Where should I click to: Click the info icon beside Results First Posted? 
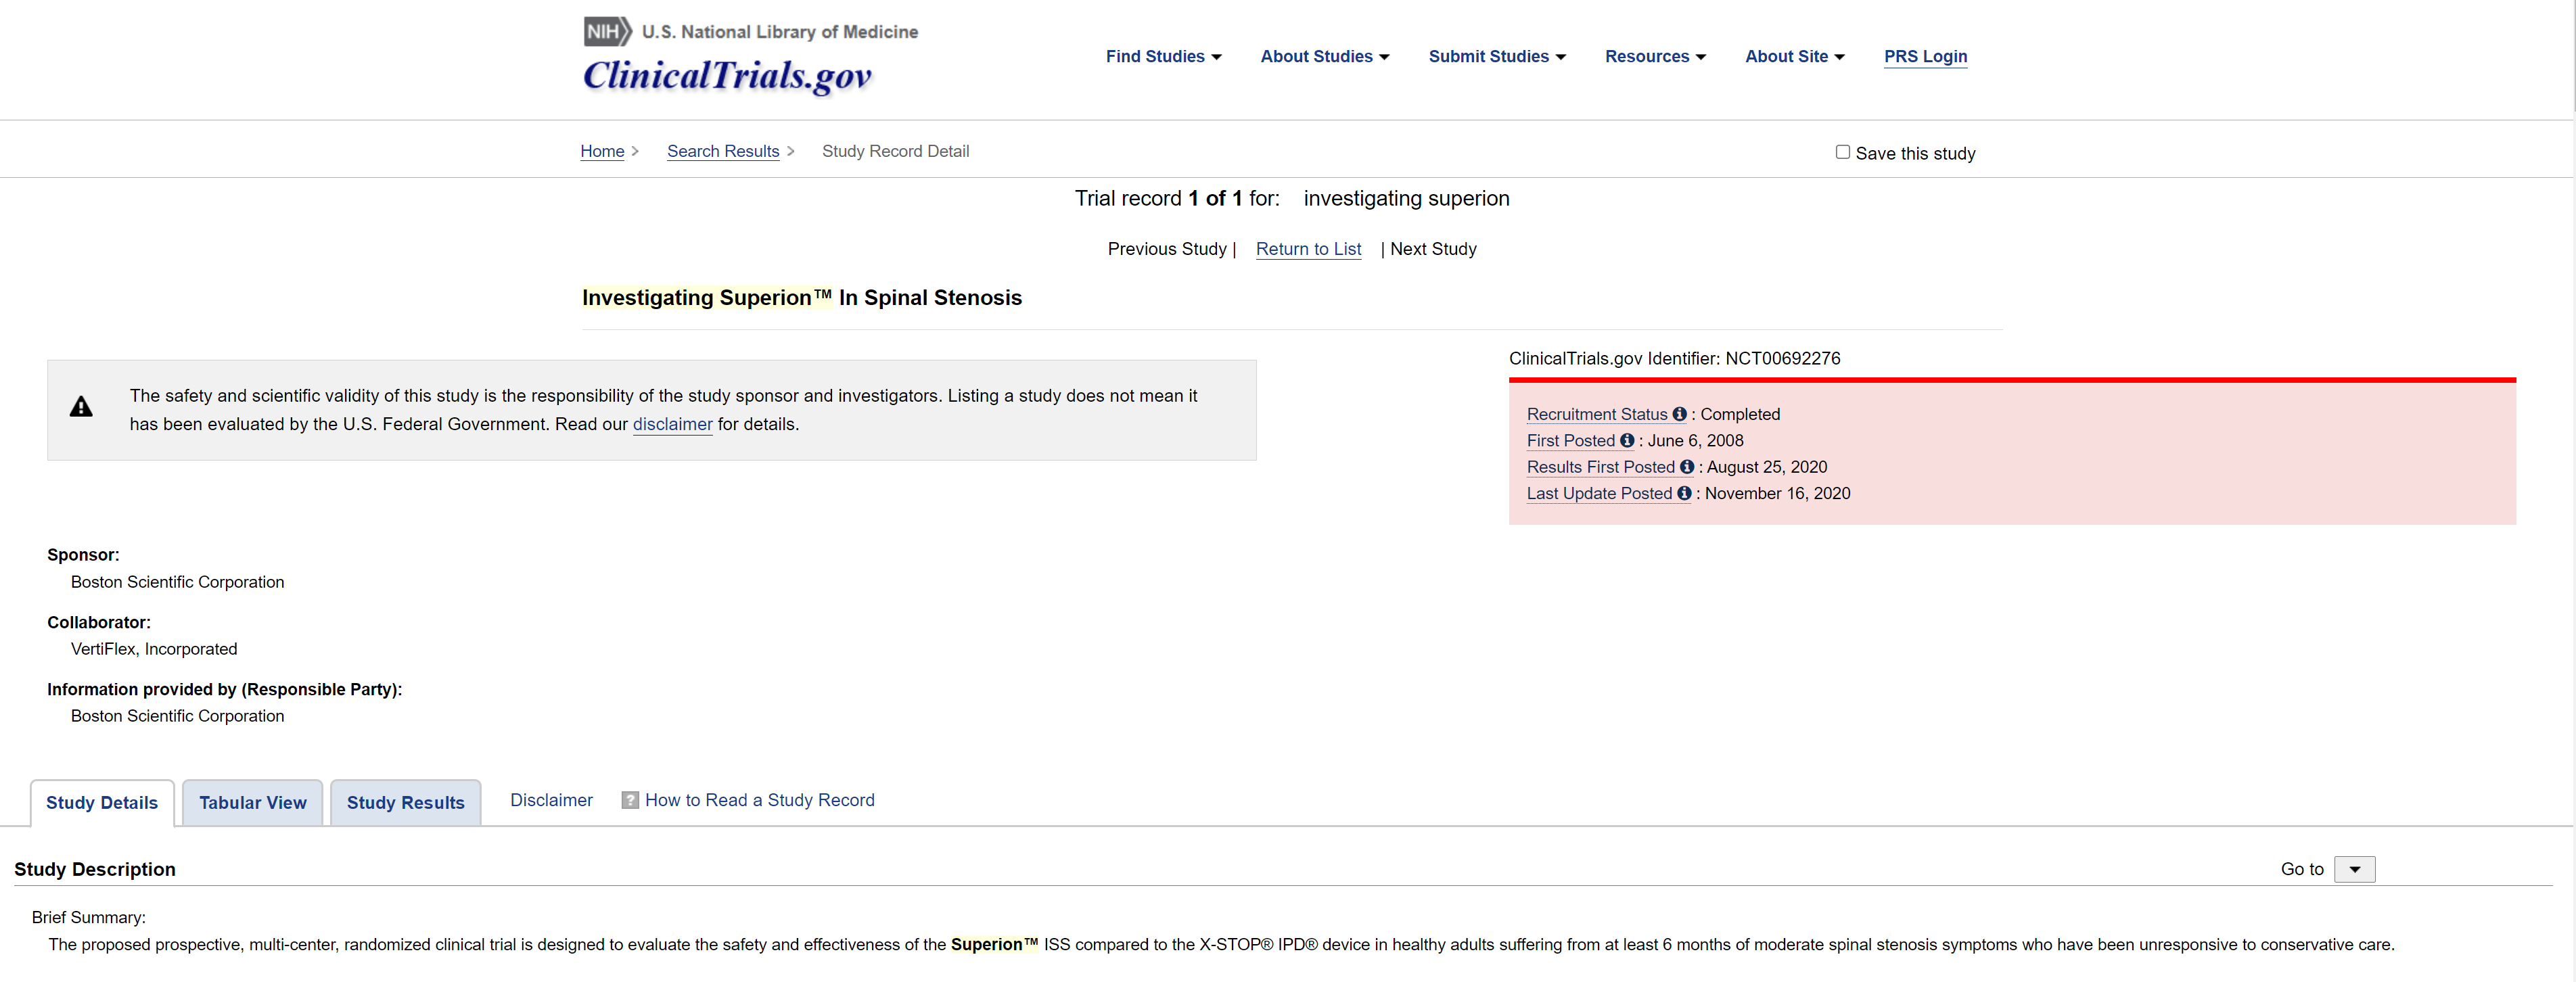(1687, 467)
